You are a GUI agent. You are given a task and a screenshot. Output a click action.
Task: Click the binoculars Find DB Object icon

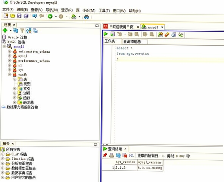[x=87, y=17]
